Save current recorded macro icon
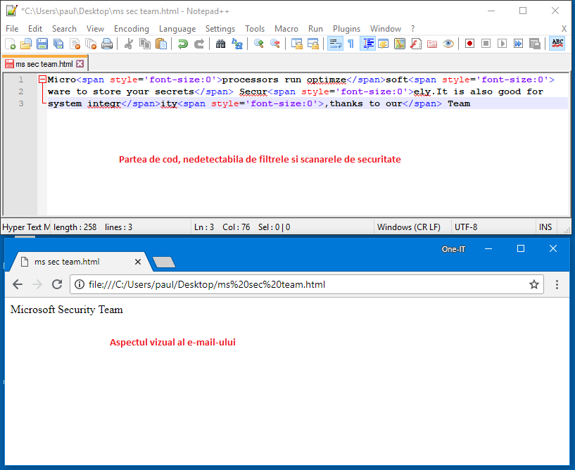 coord(534,44)
